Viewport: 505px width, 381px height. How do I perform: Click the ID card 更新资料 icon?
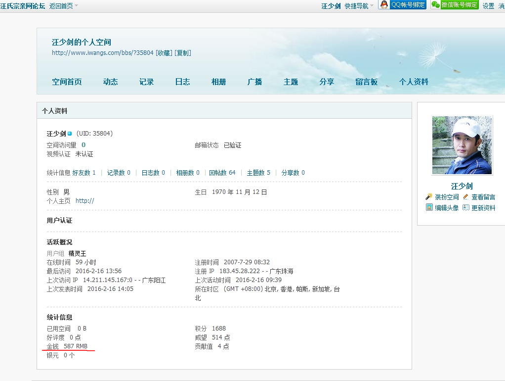coord(466,208)
